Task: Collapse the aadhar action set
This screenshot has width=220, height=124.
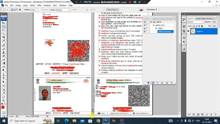Action: click(151, 22)
